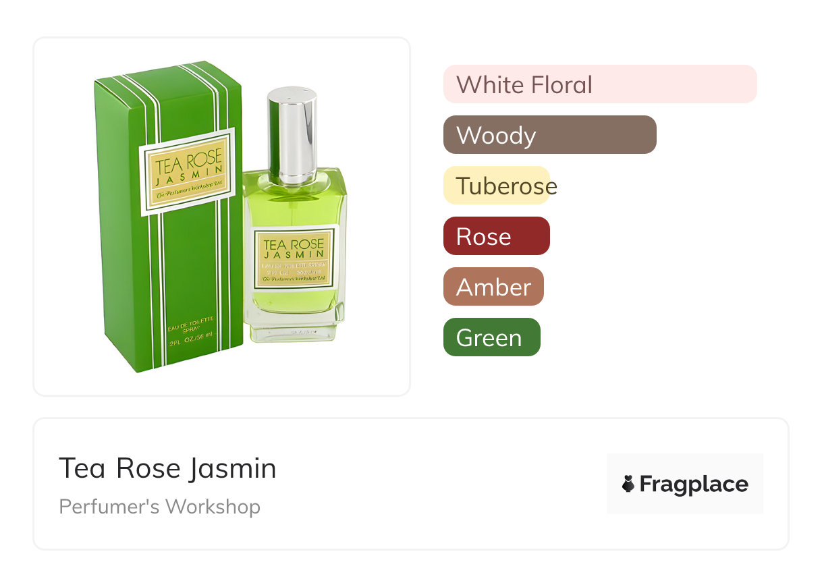Click the Fragplace logo card
The image size is (822, 583).
[x=685, y=484]
